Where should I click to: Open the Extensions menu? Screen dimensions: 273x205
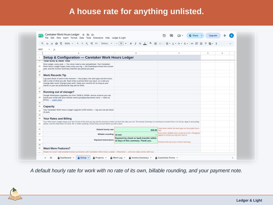pos(98,38)
